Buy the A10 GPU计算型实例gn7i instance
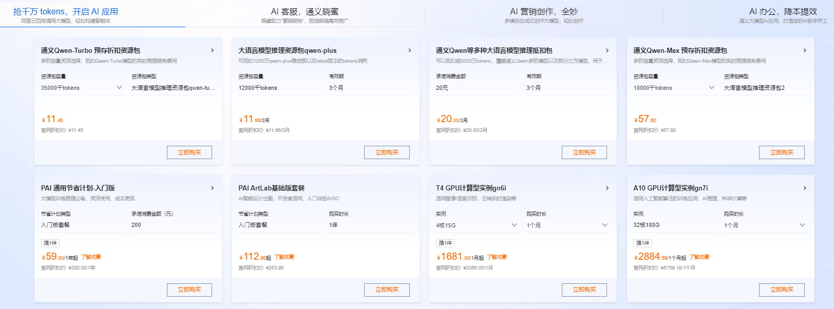 point(782,290)
